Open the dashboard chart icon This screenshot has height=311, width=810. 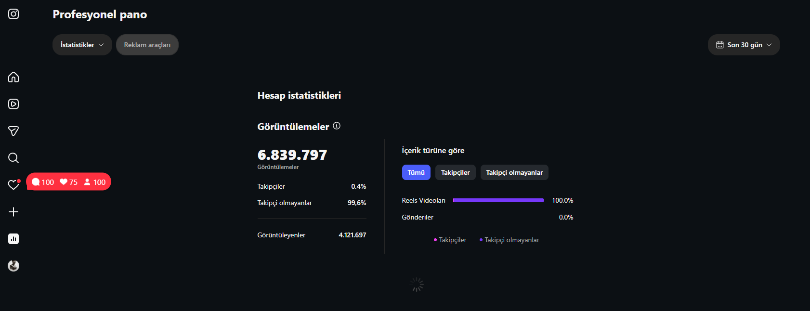coord(13,239)
